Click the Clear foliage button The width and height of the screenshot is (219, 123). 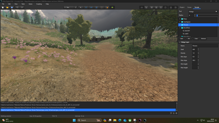tap(196, 39)
